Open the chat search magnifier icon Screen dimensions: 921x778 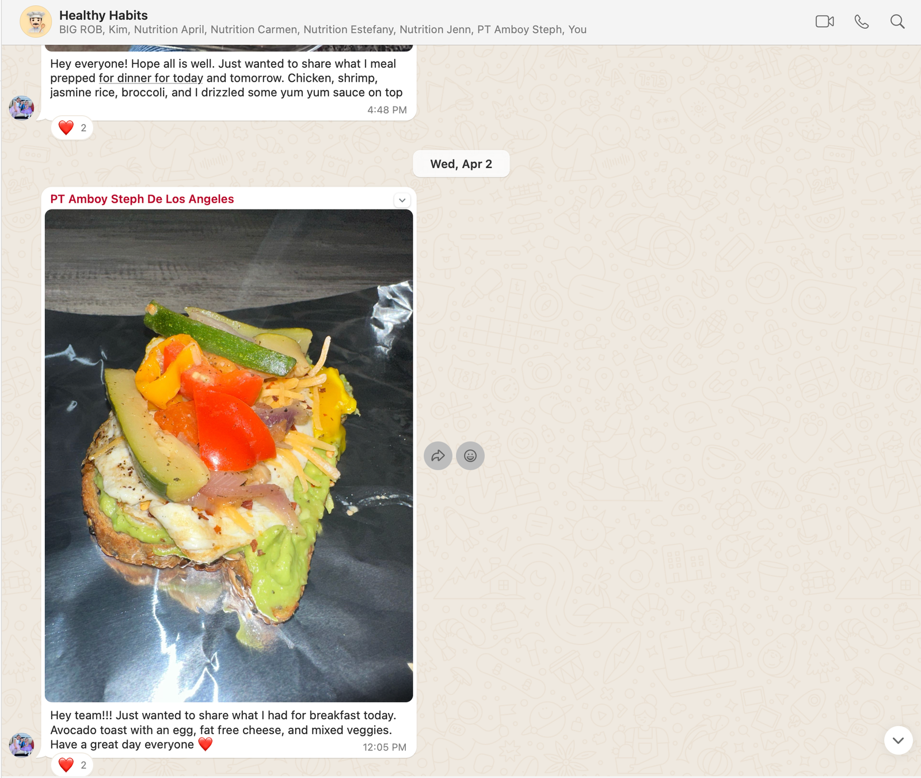point(897,22)
